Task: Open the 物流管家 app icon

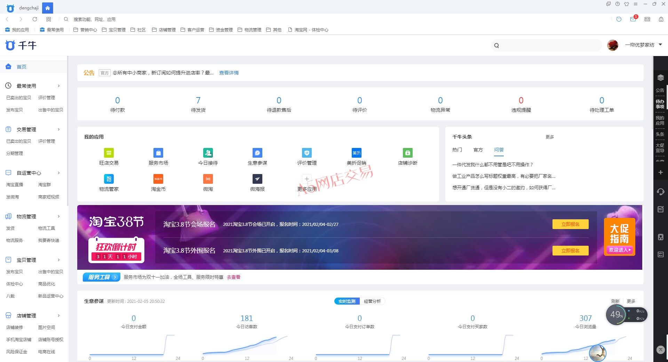Action: point(109,179)
